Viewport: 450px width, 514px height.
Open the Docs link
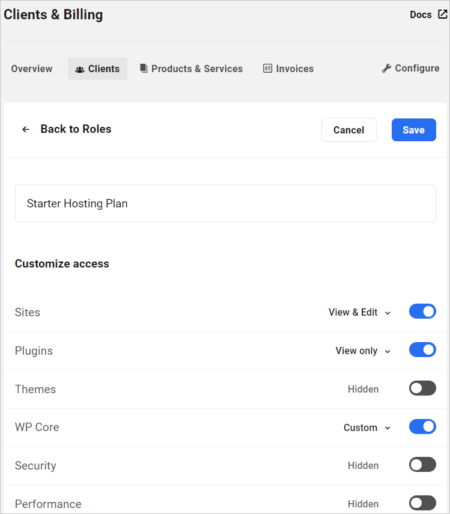[420, 14]
